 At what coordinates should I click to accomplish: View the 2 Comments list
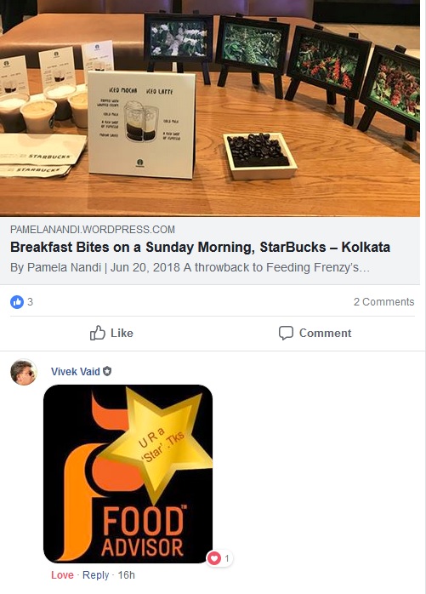(383, 302)
